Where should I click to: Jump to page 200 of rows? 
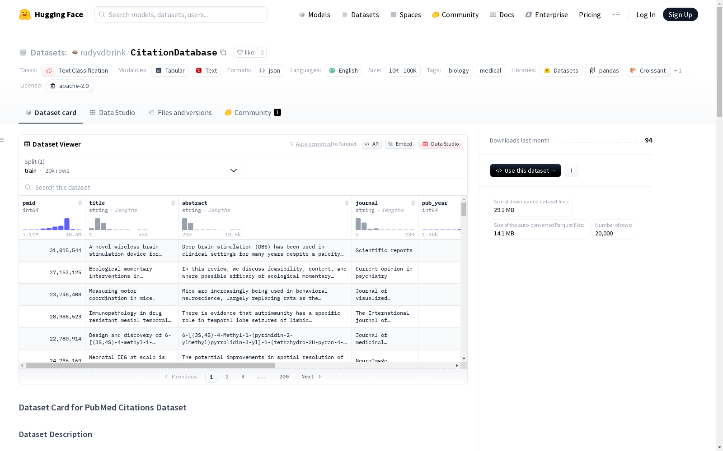pyautogui.click(x=284, y=377)
